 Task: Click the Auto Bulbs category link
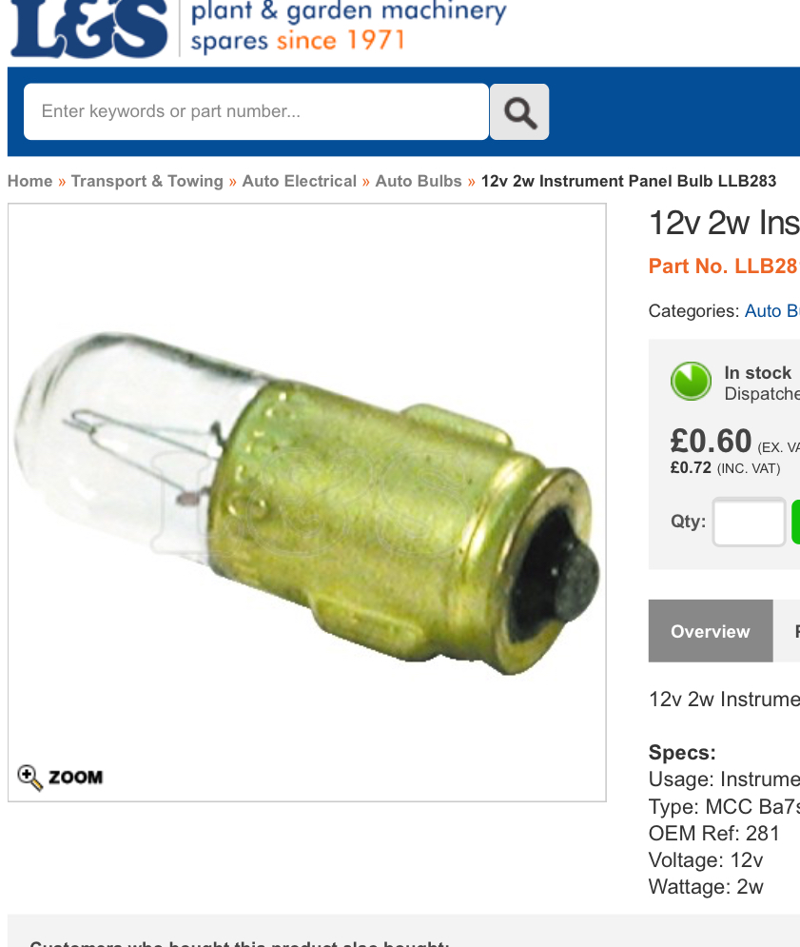click(x=772, y=311)
